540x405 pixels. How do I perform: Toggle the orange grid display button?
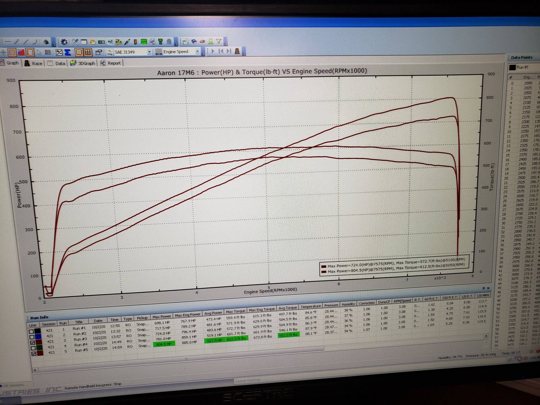[x=12, y=52]
